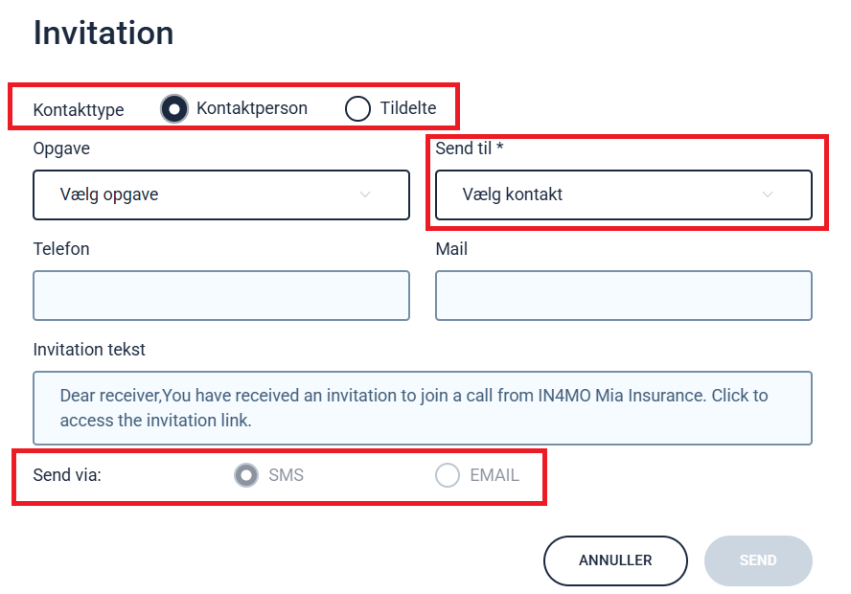Open the Vælg opgave dropdown

point(221,194)
